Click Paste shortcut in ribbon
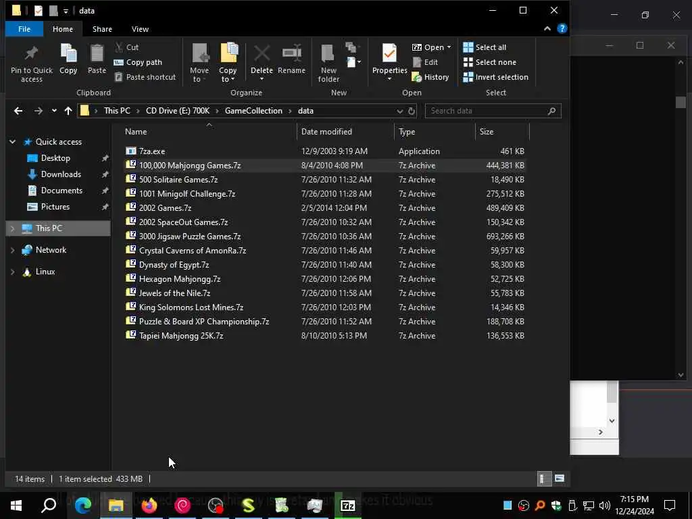 click(x=145, y=77)
